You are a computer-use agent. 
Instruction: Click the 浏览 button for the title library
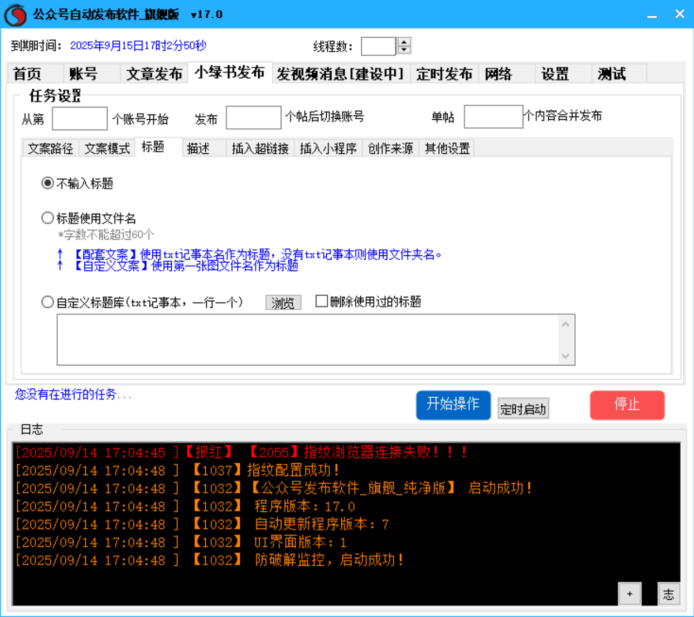pos(283,302)
